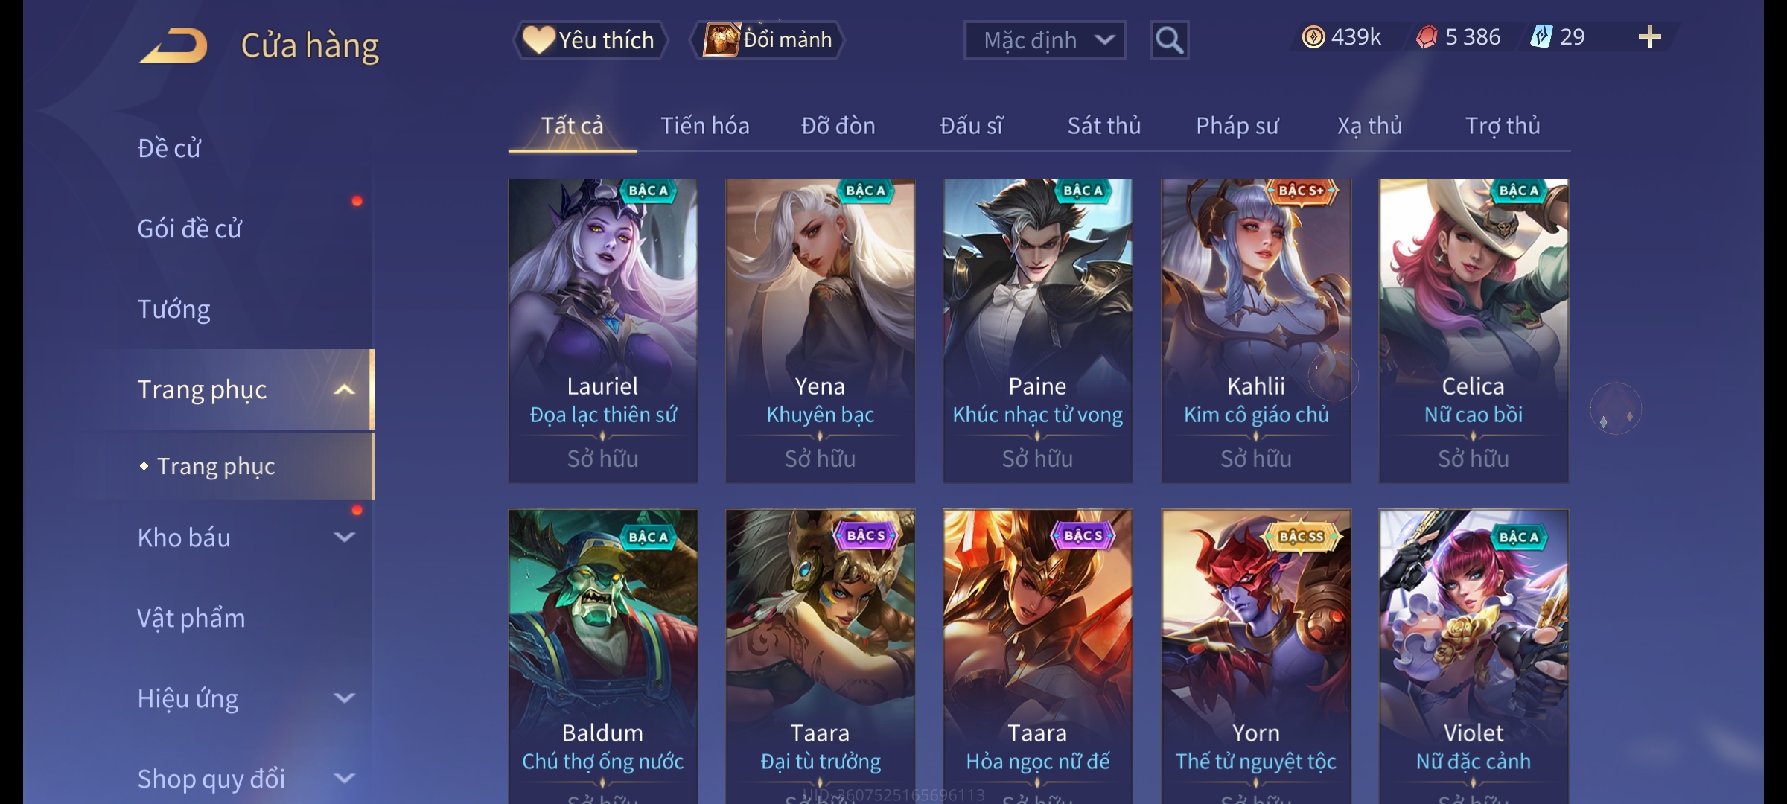Select the Tiến hóa filter tab
The height and width of the screenshot is (804, 1787).
[x=704, y=126]
